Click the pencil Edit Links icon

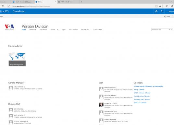[x=94, y=29]
